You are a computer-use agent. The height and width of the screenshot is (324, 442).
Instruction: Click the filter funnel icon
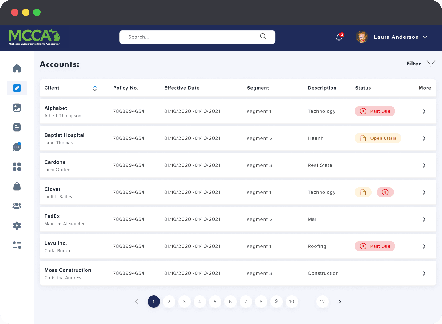[x=431, y=64]
